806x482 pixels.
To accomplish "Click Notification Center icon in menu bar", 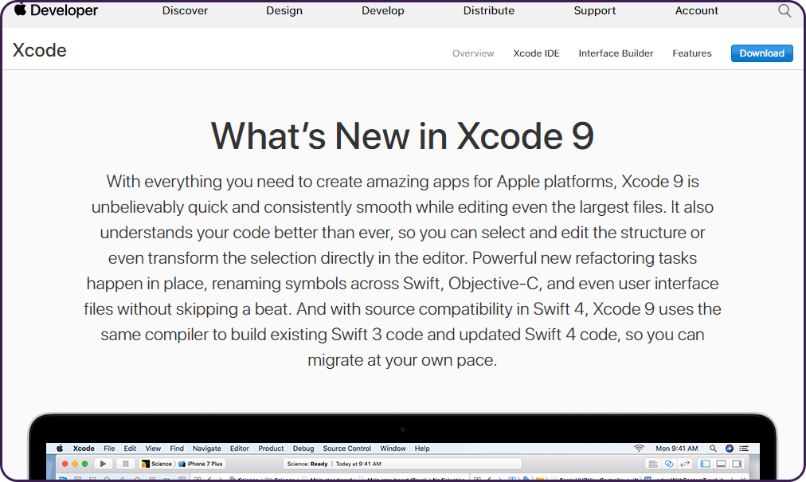I will 745,448.
